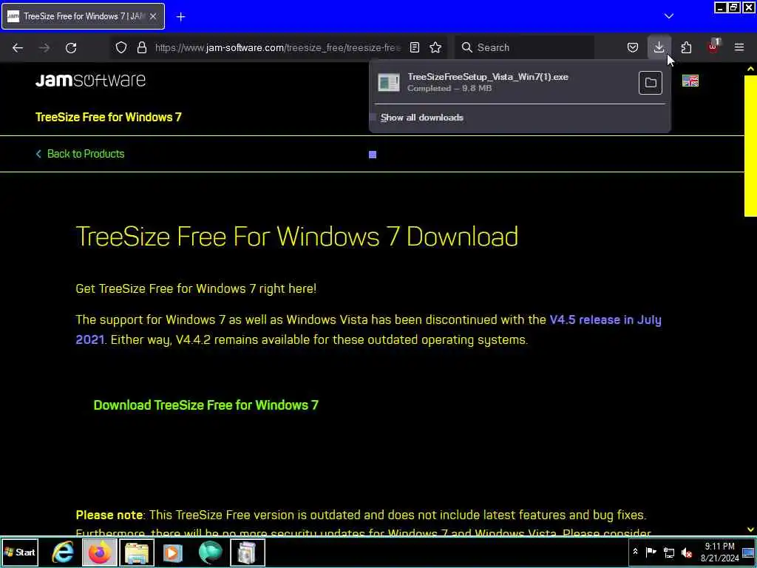Click the muted volume tray icon

pyautogui.click(x=687, y=552)
